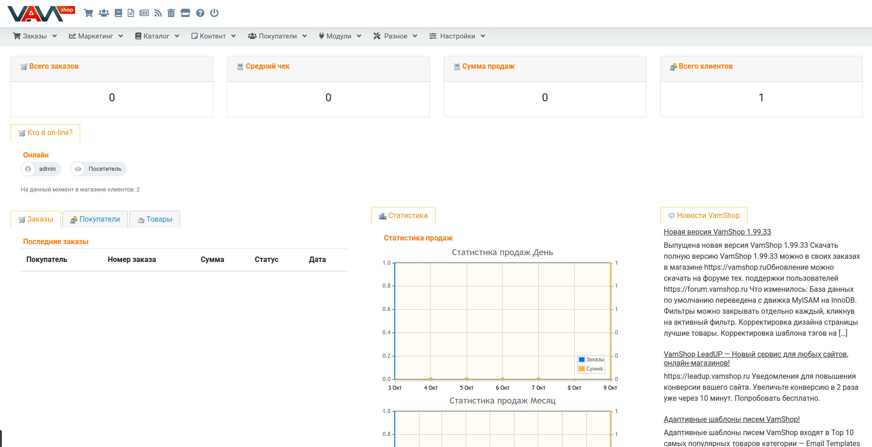This screenshot has height=447, width=872.
Task: Click the newspaper icon in header
Action: click(x=144, y=13)
